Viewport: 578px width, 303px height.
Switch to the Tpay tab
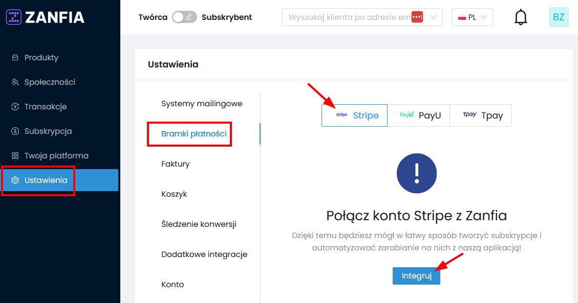[x=481, y=115]
